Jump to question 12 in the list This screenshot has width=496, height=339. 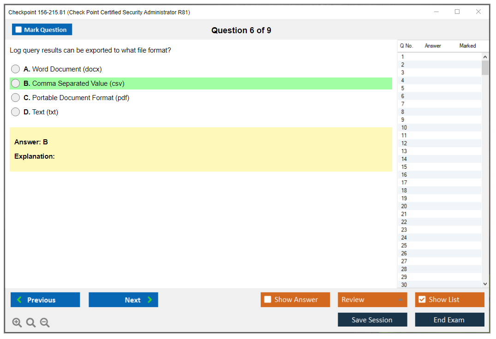pos(404,143)
